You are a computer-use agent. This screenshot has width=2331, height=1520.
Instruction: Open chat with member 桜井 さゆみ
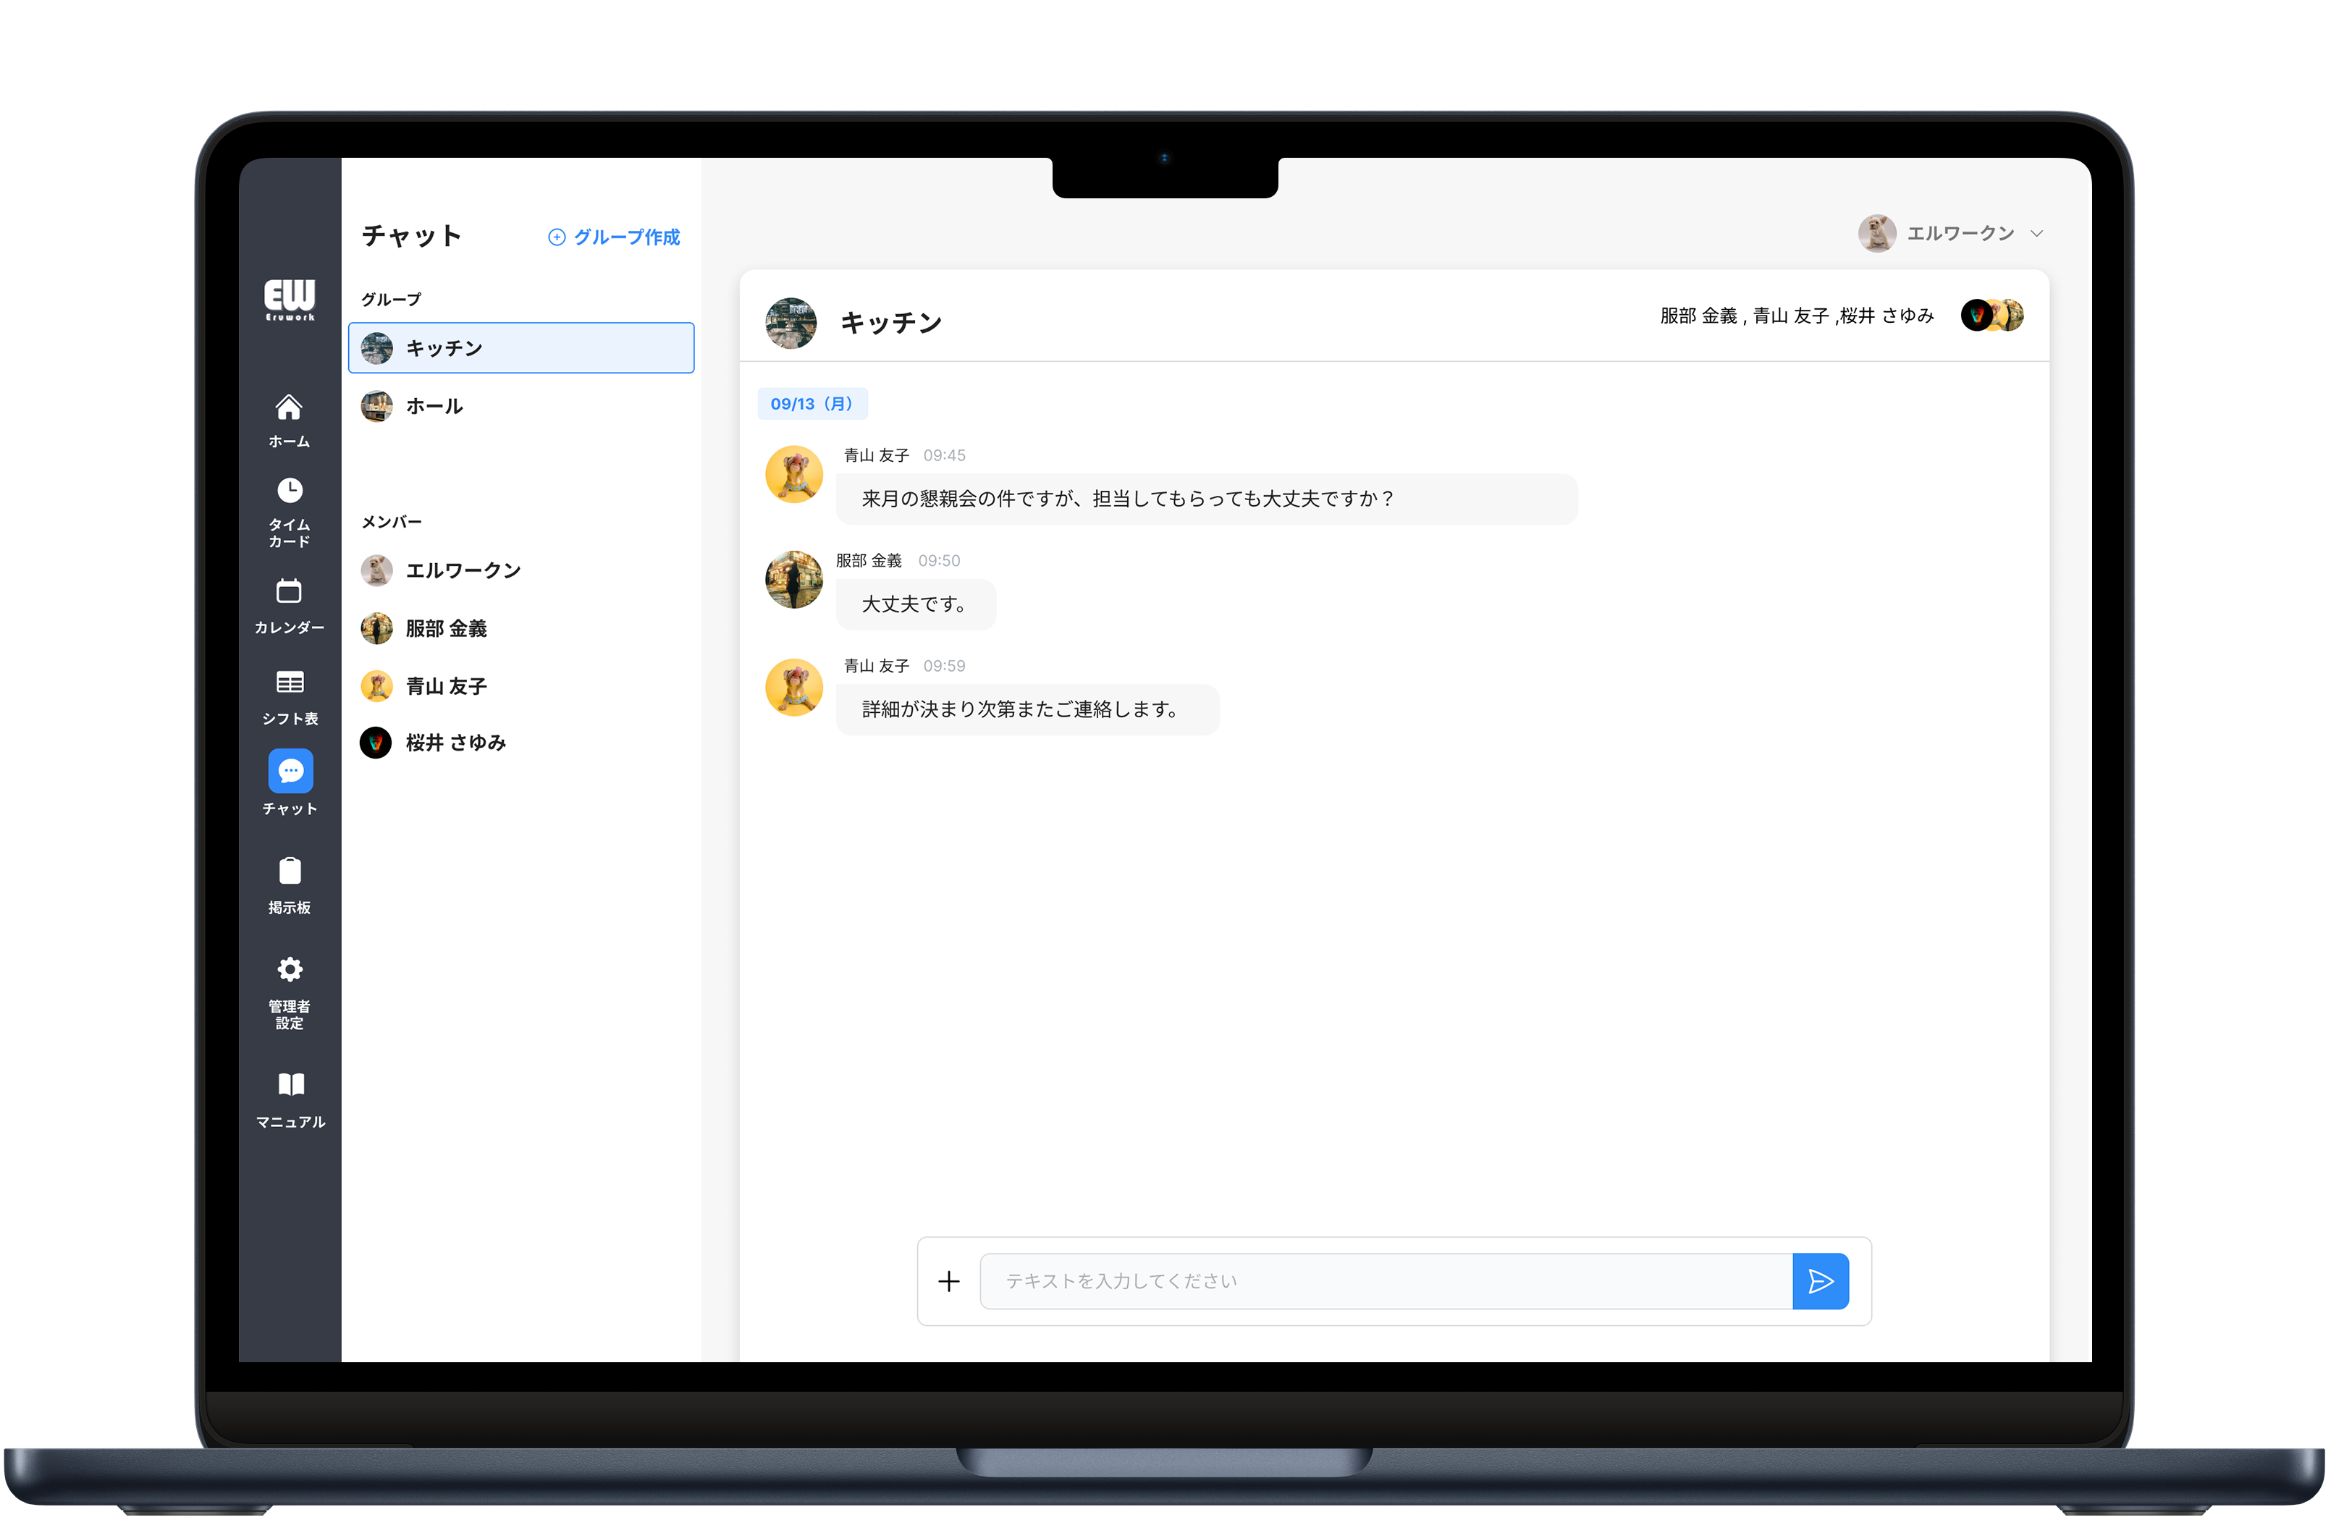tap(455, 743)
